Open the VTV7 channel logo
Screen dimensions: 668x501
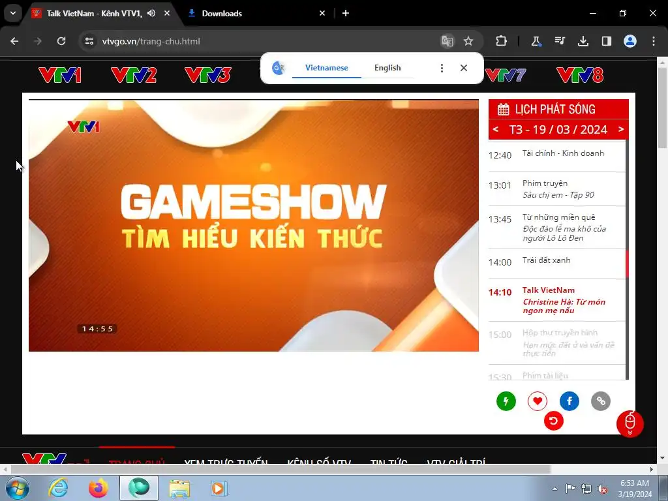click(506, 76)
